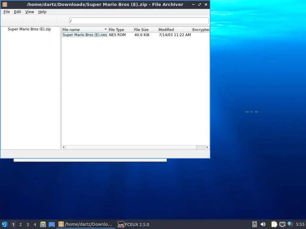306x229 pixels.
Task: Open the removable media eject tray icon
Action: 255,224
